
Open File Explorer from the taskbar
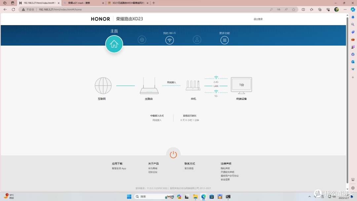[195, 197]
